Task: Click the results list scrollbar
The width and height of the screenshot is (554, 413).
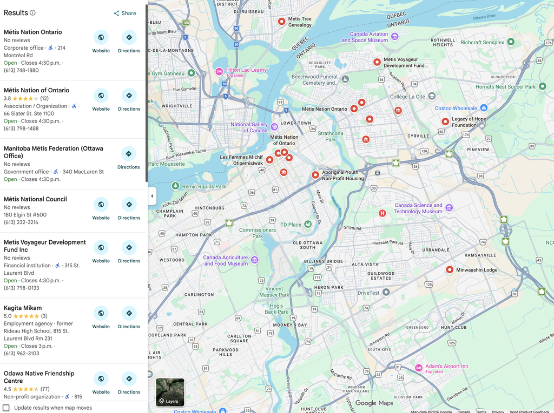Action: 147,93
